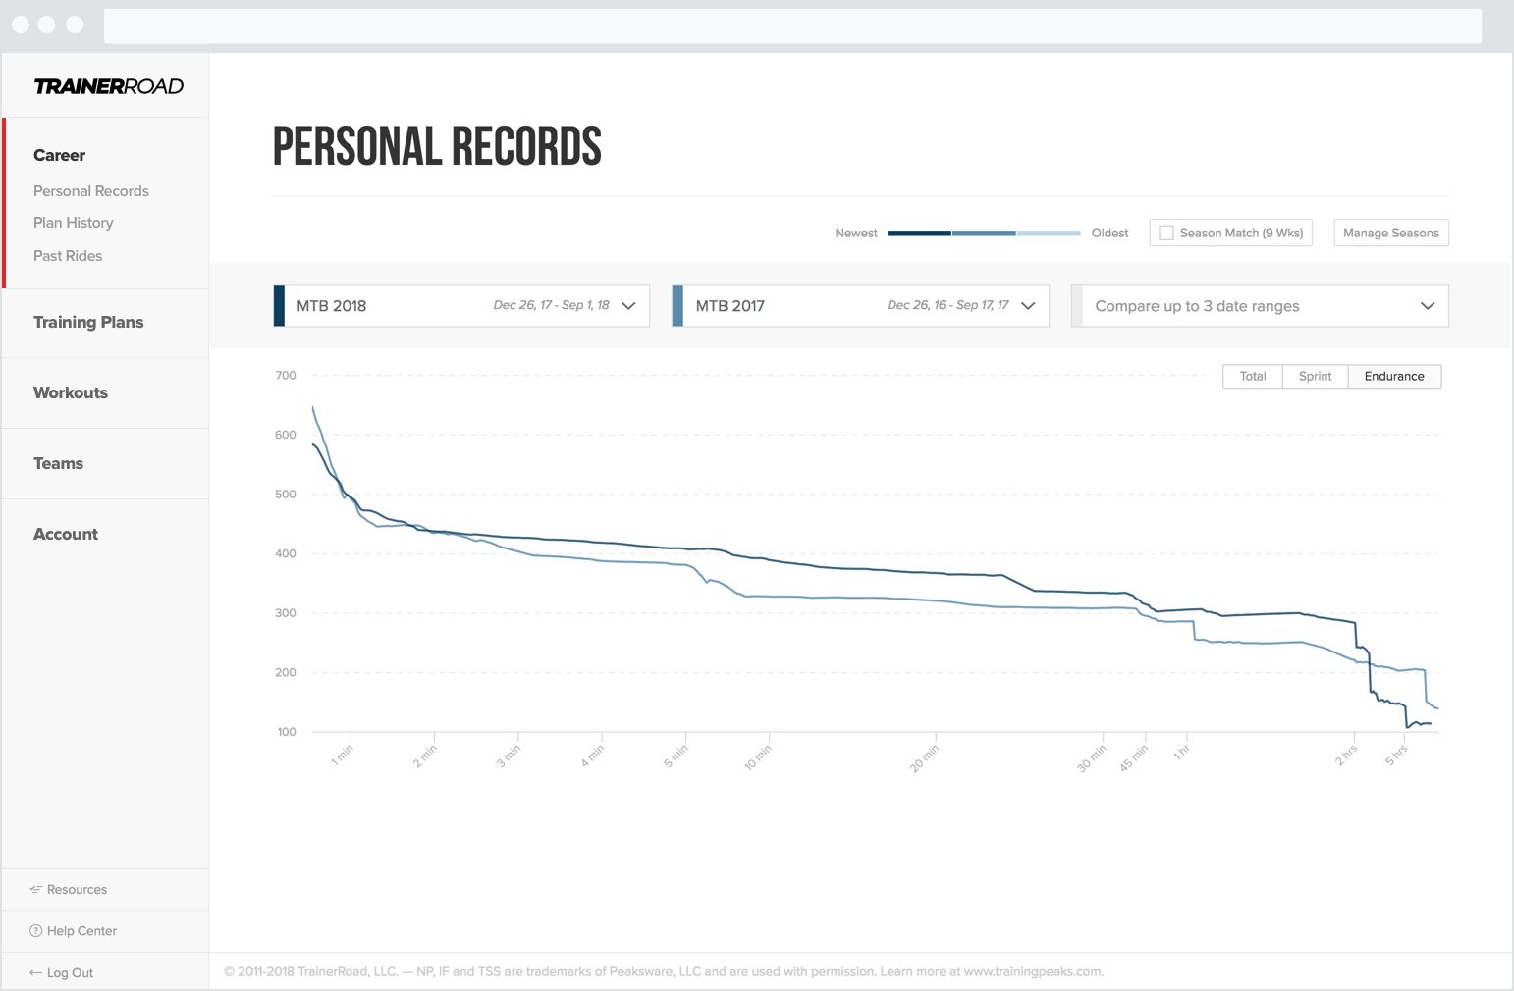Viewport: 1514px width, 991px height.
Task: Click the Personal Records page heading
Action: click(x=437, y=147)
